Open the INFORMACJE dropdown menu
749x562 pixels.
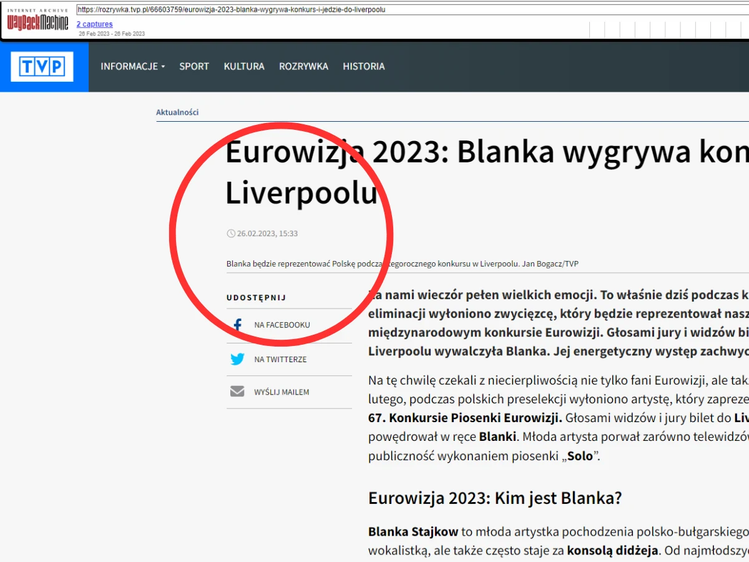129,66
